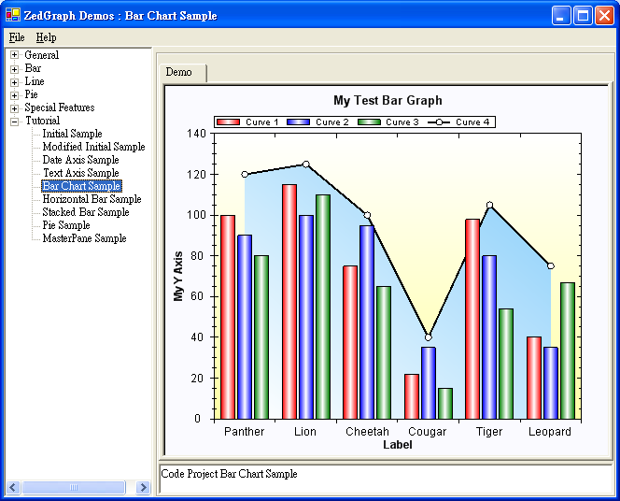Click the Tutorial tree label
The height and width of the screenshot is (501, 620).
(42, 121)
